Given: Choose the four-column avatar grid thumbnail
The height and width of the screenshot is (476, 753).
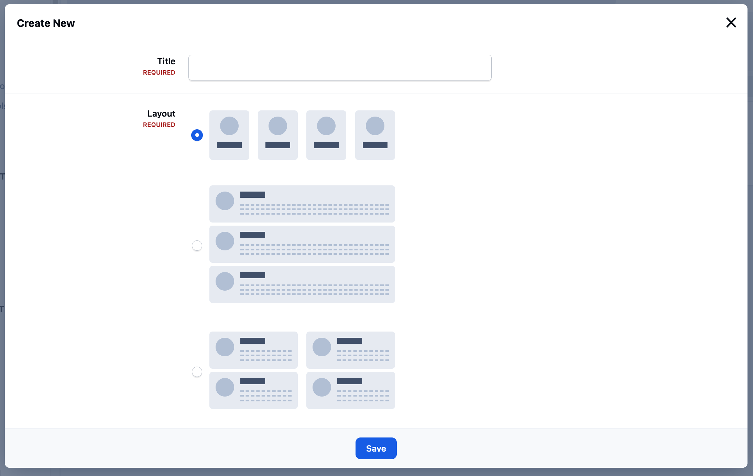Looking at the screenshot, I should 302,135.
